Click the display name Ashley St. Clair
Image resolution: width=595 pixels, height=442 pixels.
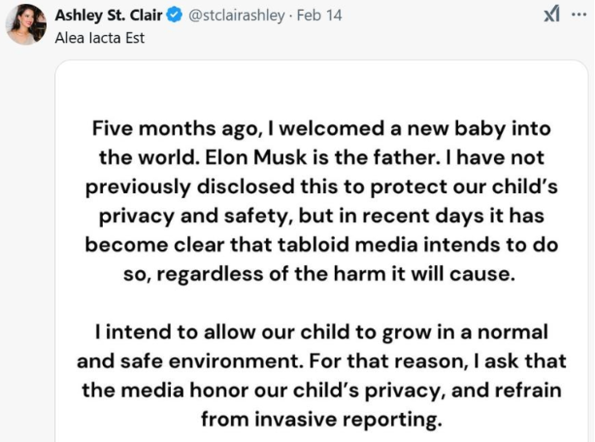[x=108, y=15]
